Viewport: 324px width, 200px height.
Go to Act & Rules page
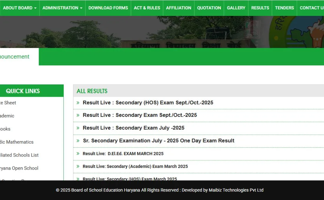[x=147, y=8]
